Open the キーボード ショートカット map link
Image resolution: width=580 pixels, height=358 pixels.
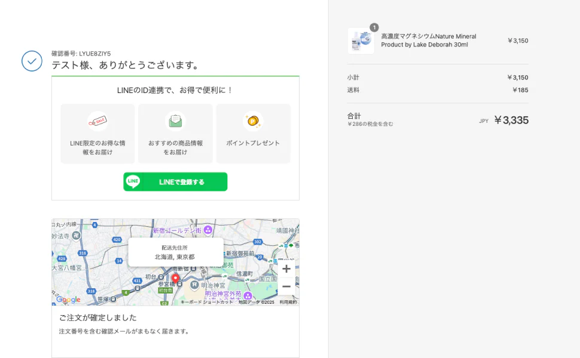coord(207,303)
